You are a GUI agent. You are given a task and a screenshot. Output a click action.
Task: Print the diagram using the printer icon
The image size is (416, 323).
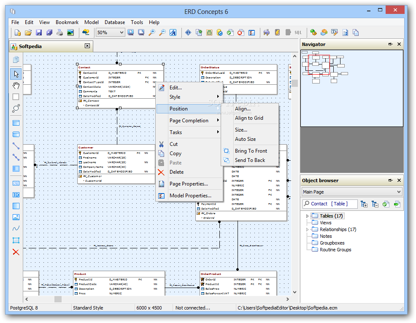(x=59, y=32)
